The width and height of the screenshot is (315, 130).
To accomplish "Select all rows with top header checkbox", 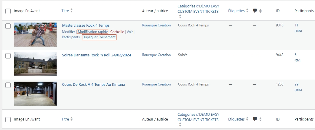I will click(x=8, y=11).
